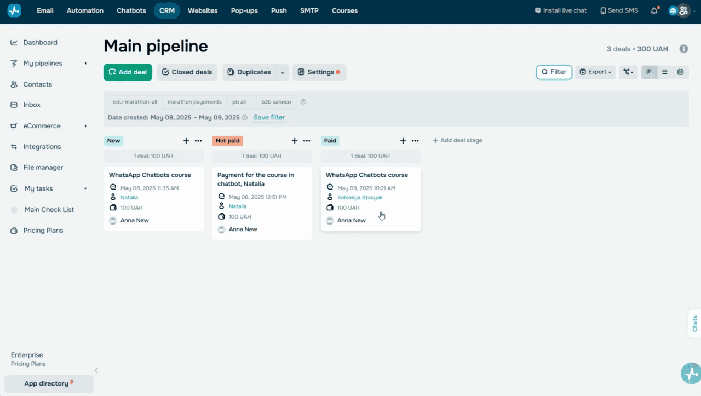Open Inbox in the sidebar

[32, 105]
